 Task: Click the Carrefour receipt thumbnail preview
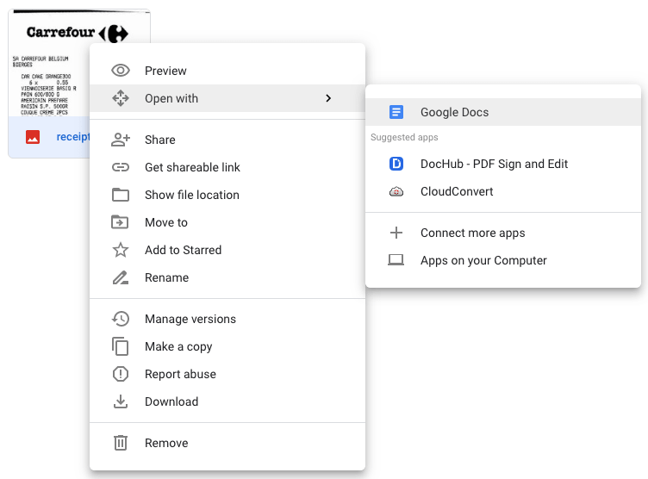50,65
